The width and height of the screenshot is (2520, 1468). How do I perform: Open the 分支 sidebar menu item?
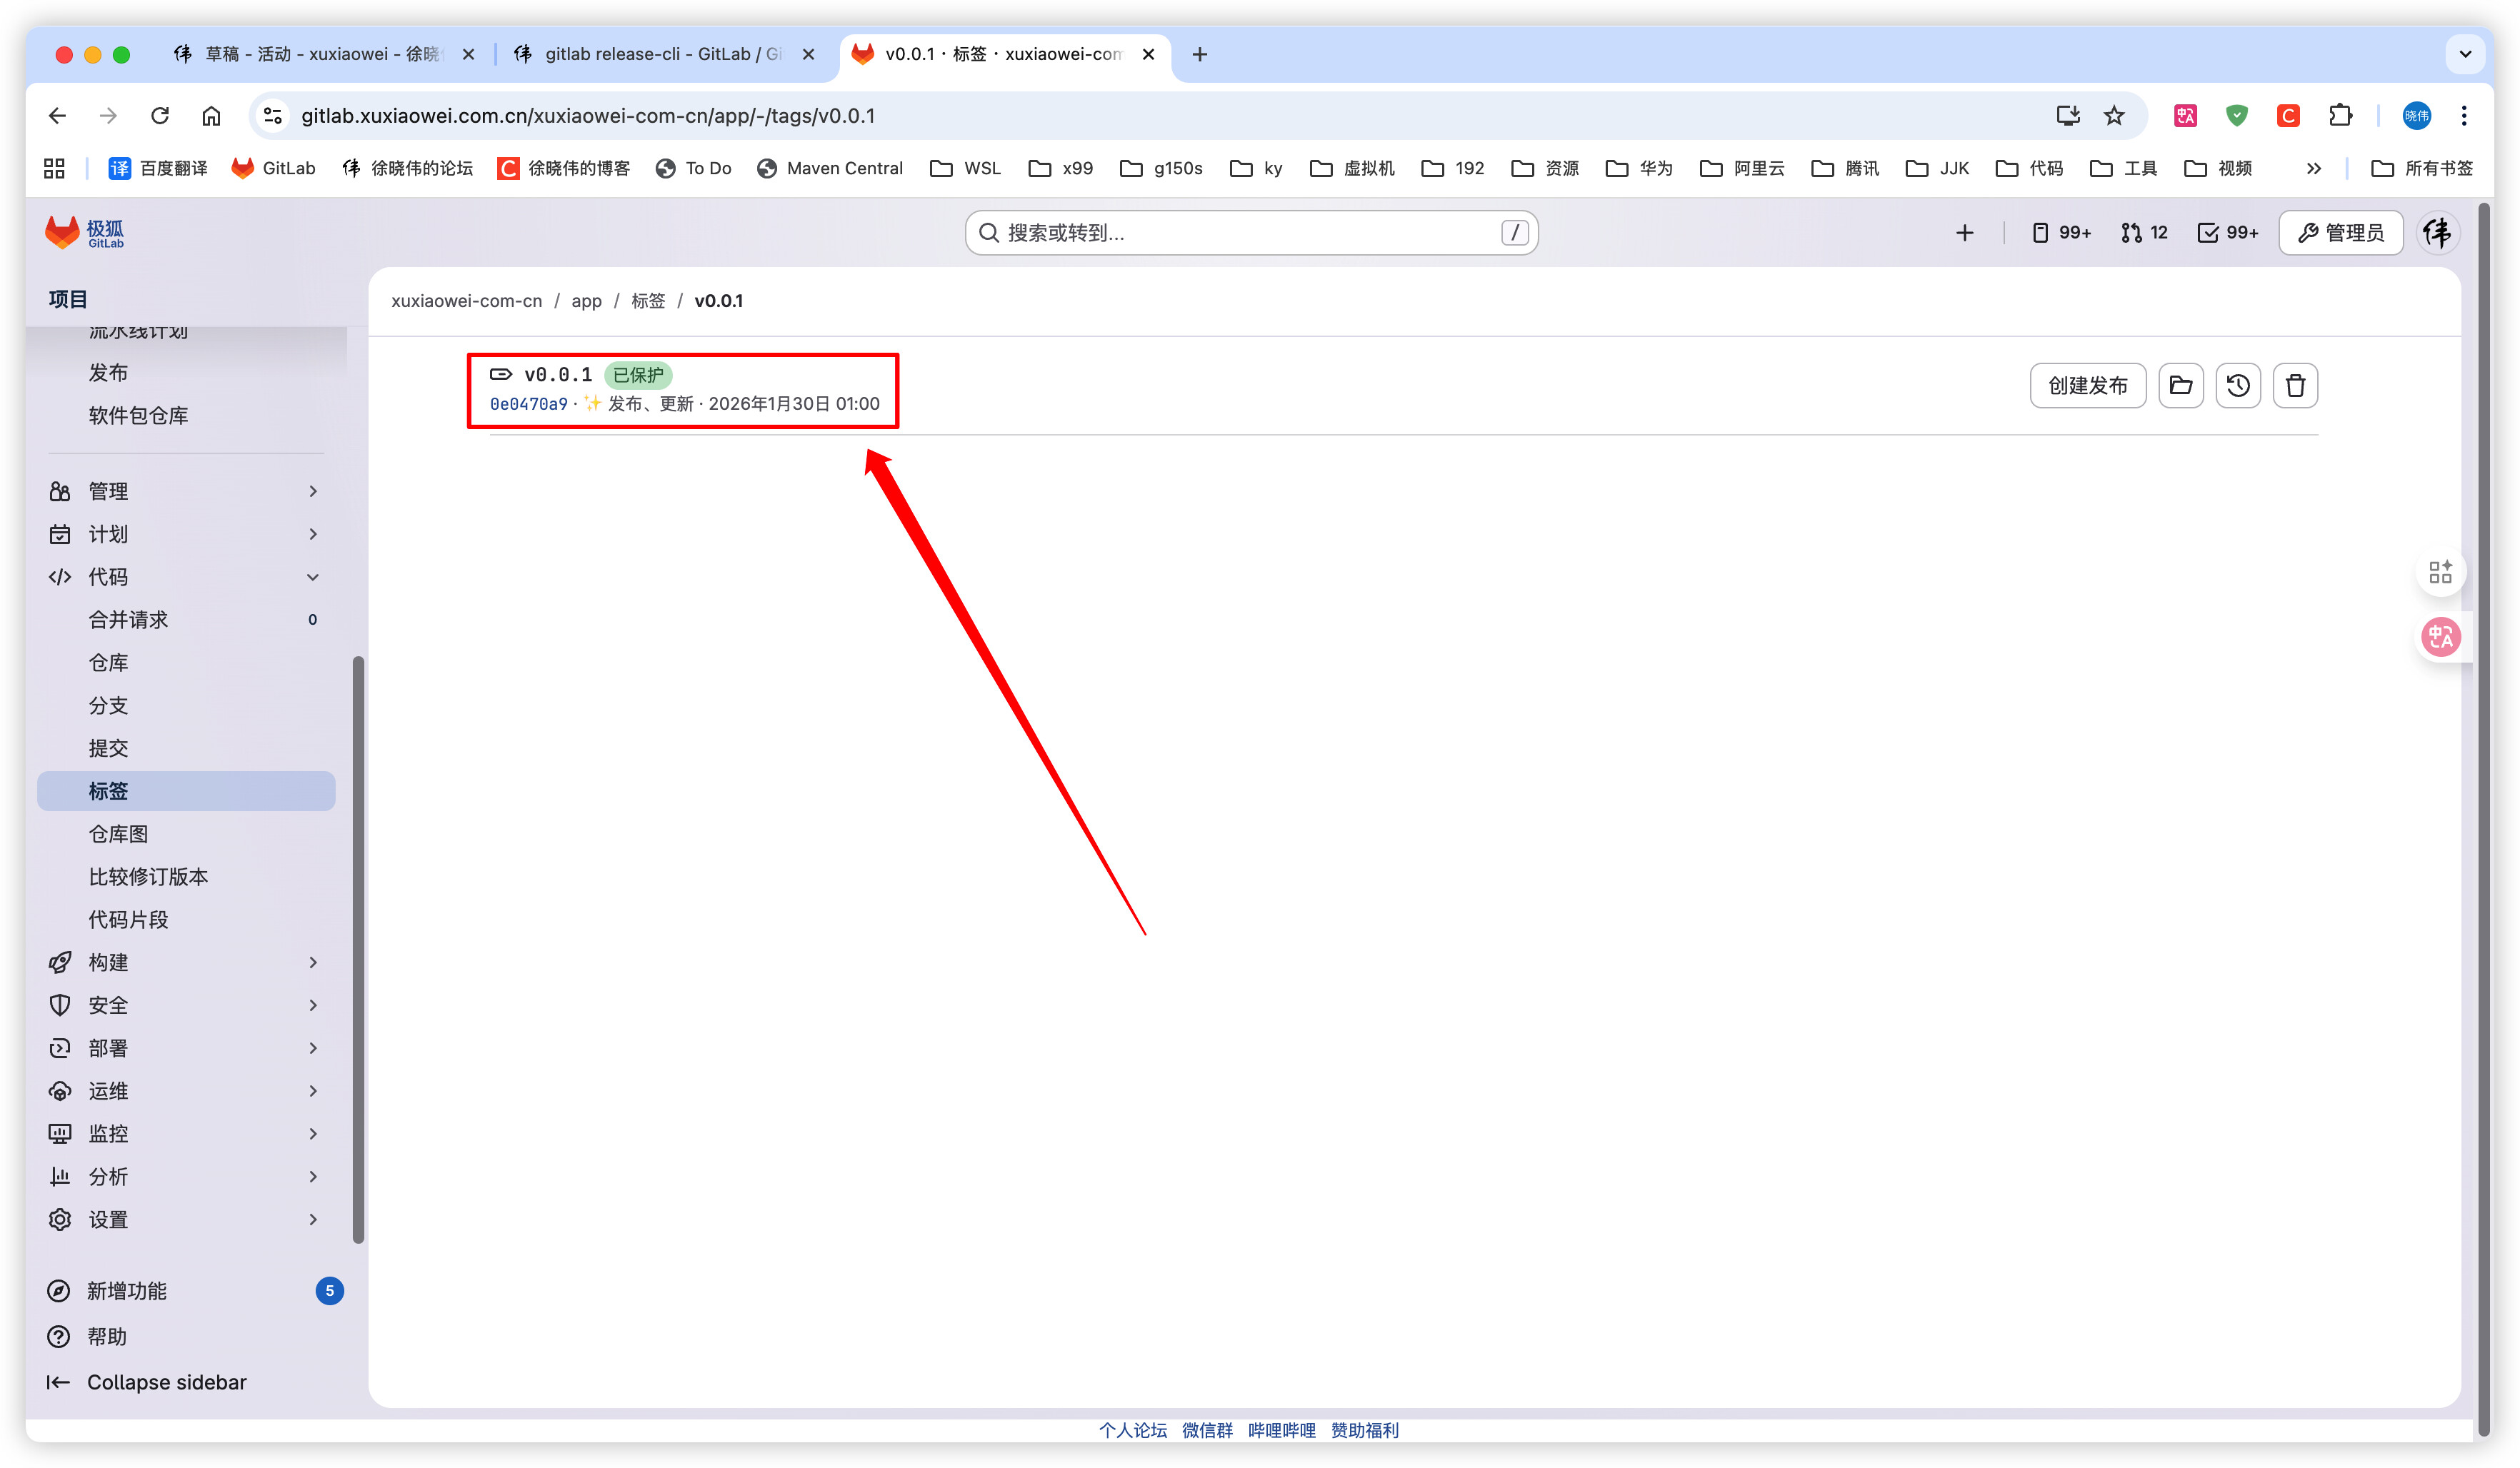[x=108, y=705]
